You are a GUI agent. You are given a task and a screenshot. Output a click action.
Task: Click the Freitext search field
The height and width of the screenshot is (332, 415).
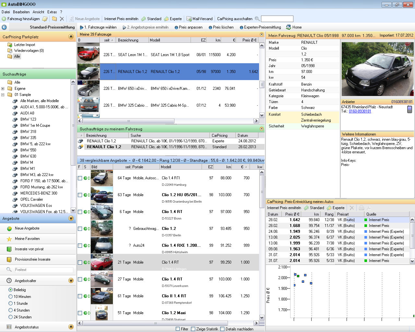tap(44, 270)
